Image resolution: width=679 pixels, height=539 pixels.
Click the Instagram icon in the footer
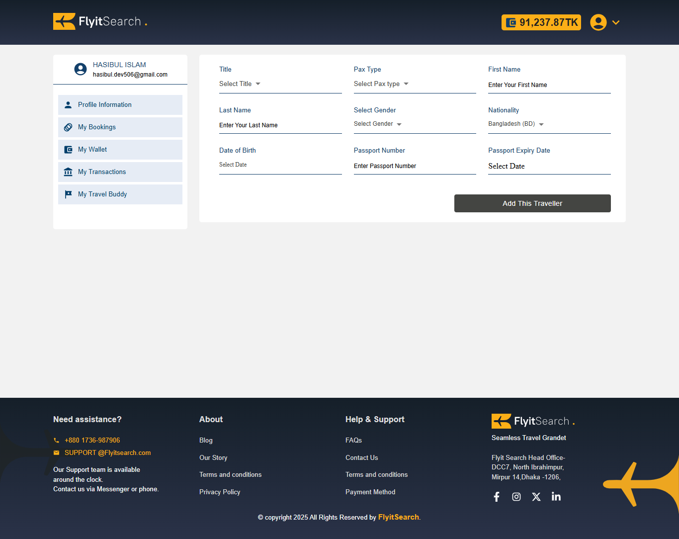(x=516, y=496)
